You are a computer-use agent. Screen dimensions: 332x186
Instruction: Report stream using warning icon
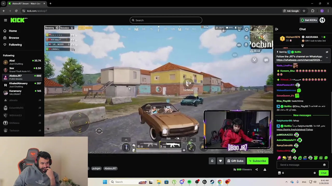click(265, 169)
